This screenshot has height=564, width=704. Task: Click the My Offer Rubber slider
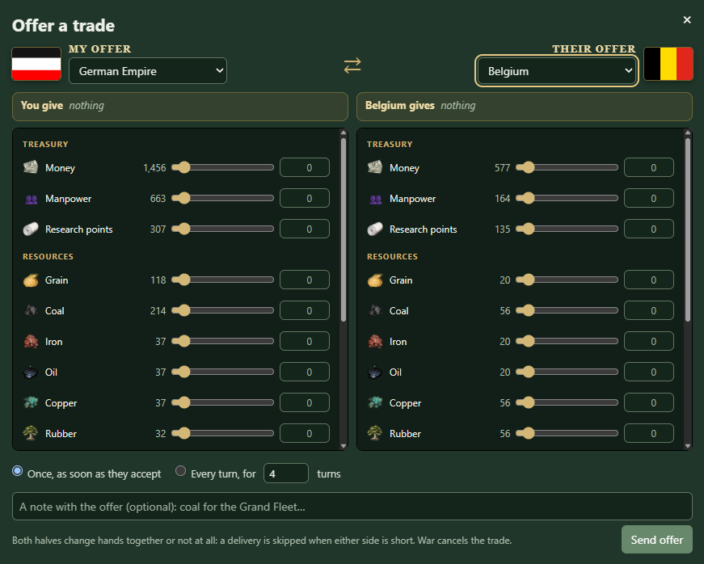223,433
